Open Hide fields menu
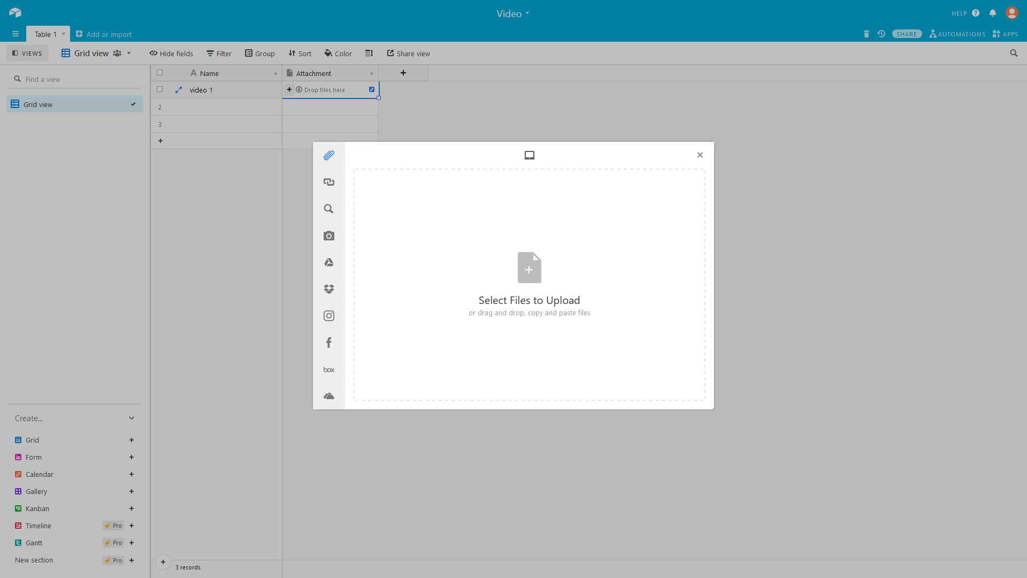The height and width of the screenshot is (578, 1027). (x=171, y=53)
